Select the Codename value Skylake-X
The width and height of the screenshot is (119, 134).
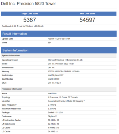[x=52, y=116]
